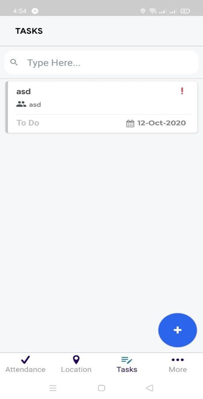The image size is (203, 399).
Task: Click the 12-Oct-2020 due date
Action: click(x=162, y=123)
